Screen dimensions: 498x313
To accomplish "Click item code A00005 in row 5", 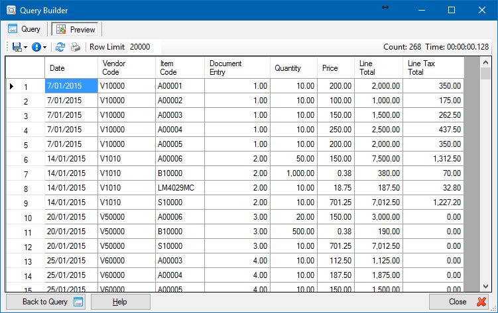I will coord(180,144).
